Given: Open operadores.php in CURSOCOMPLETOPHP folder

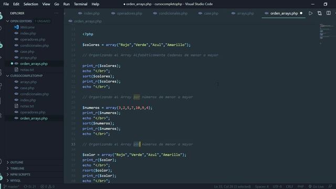Looking at the screenshot, I should [34, 112].
